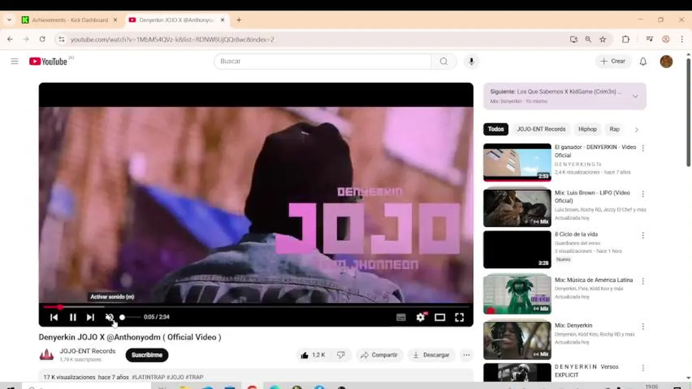Enter full screen mode
Viewport: 692px width, 389px height.
click(x=459, y=318)
